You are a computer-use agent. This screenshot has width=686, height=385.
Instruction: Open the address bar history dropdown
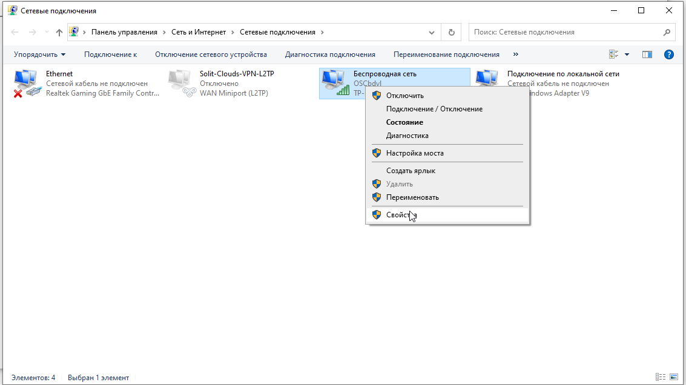pos(431,32)
